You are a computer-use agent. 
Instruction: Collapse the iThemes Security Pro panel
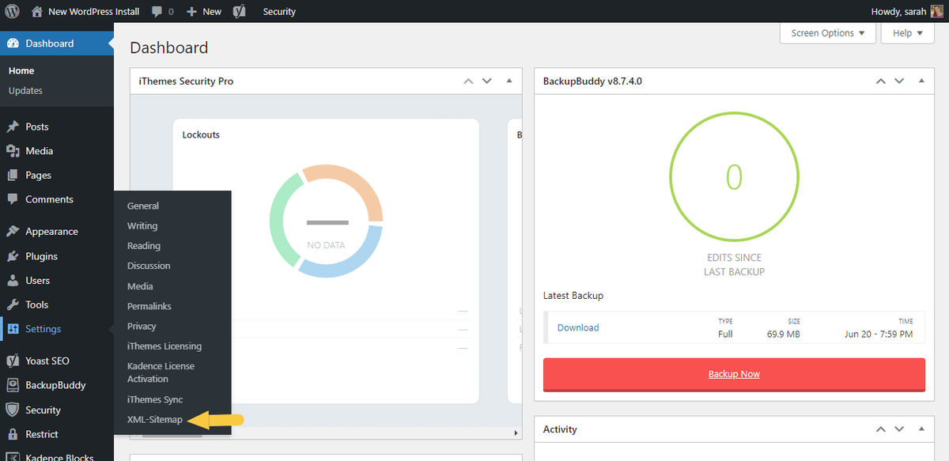click(509, 81)
